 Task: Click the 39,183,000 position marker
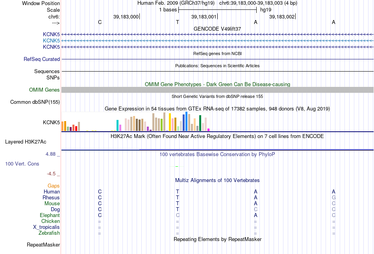click(126, 17)
